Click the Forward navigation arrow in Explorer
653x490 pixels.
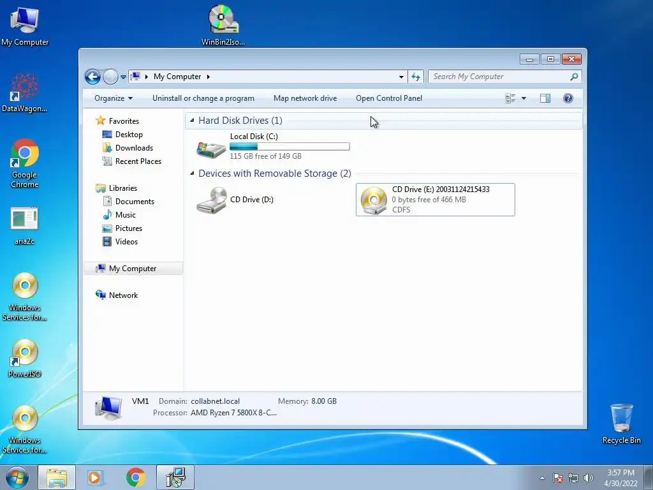(x=110, y=77)
